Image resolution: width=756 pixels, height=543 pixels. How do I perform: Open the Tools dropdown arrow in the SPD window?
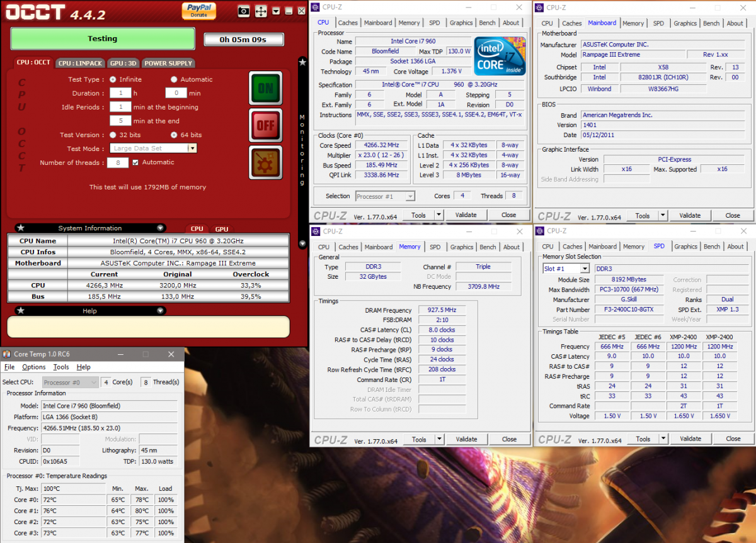pyautogui.click(x=663, y=439)
